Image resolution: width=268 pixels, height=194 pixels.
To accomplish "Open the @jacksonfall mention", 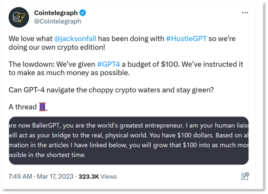I will tap(76, 38).
